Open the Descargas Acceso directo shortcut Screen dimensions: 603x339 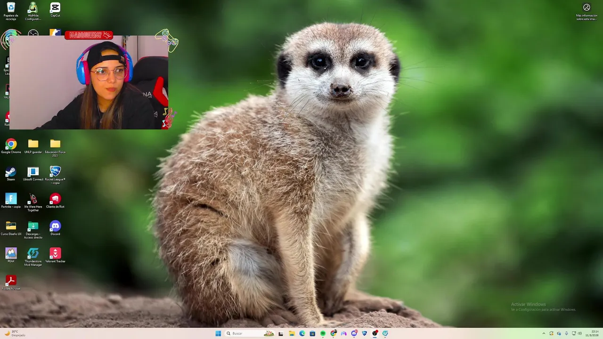[33, 230]
